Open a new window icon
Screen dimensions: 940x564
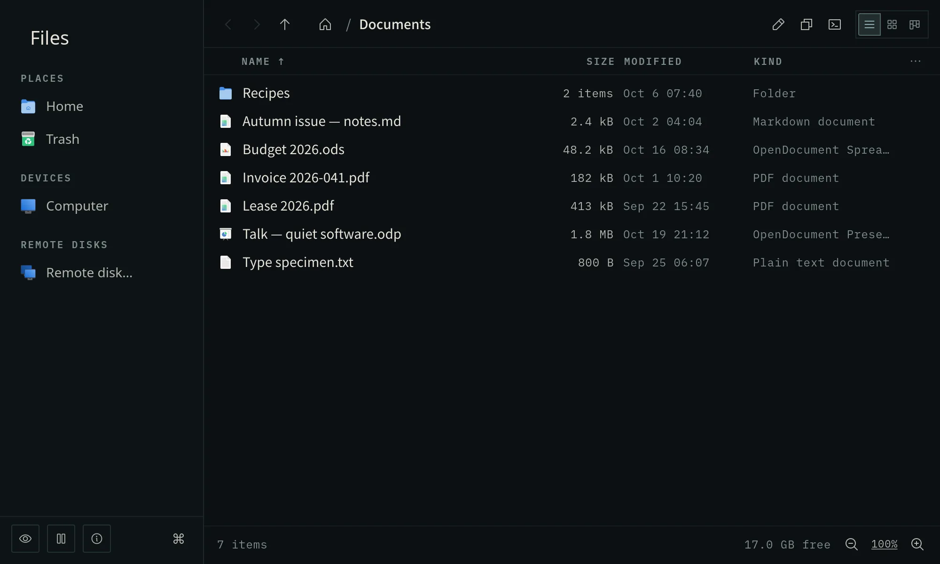click(x=807, y=24)
